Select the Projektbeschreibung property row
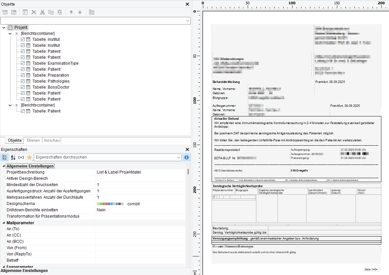Screen dimensions: 389x275 [x=26, y=172]
